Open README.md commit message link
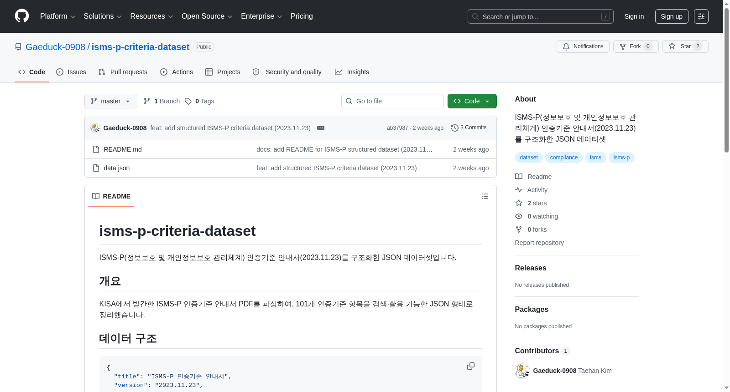Image resolution: width=730 pixels, height=392 pixels. 344,149
